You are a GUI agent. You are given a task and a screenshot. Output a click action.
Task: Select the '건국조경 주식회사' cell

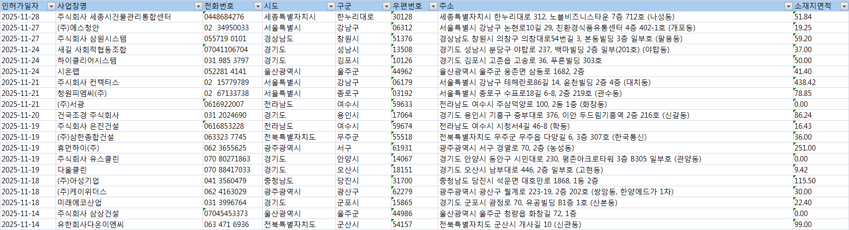click(x=129, y=115)
